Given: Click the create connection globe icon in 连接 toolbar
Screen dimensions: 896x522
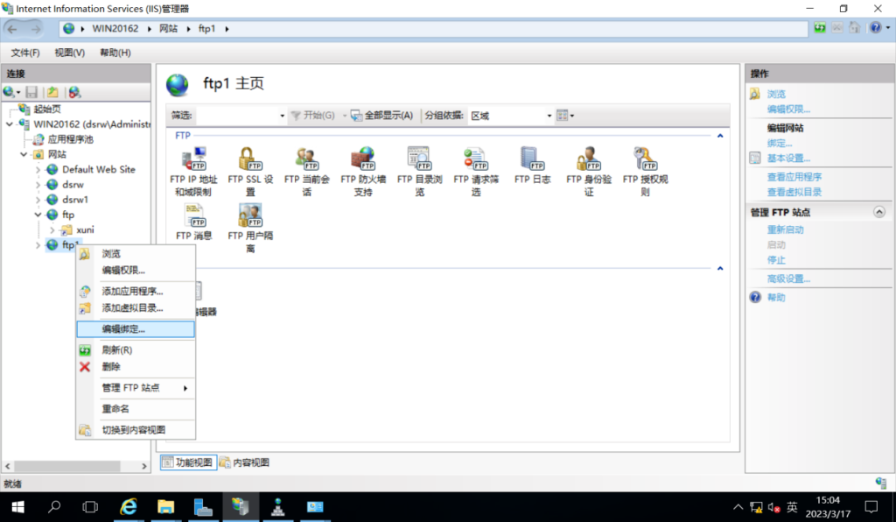Looking at the screenshot, I should (x=9, y=92).
